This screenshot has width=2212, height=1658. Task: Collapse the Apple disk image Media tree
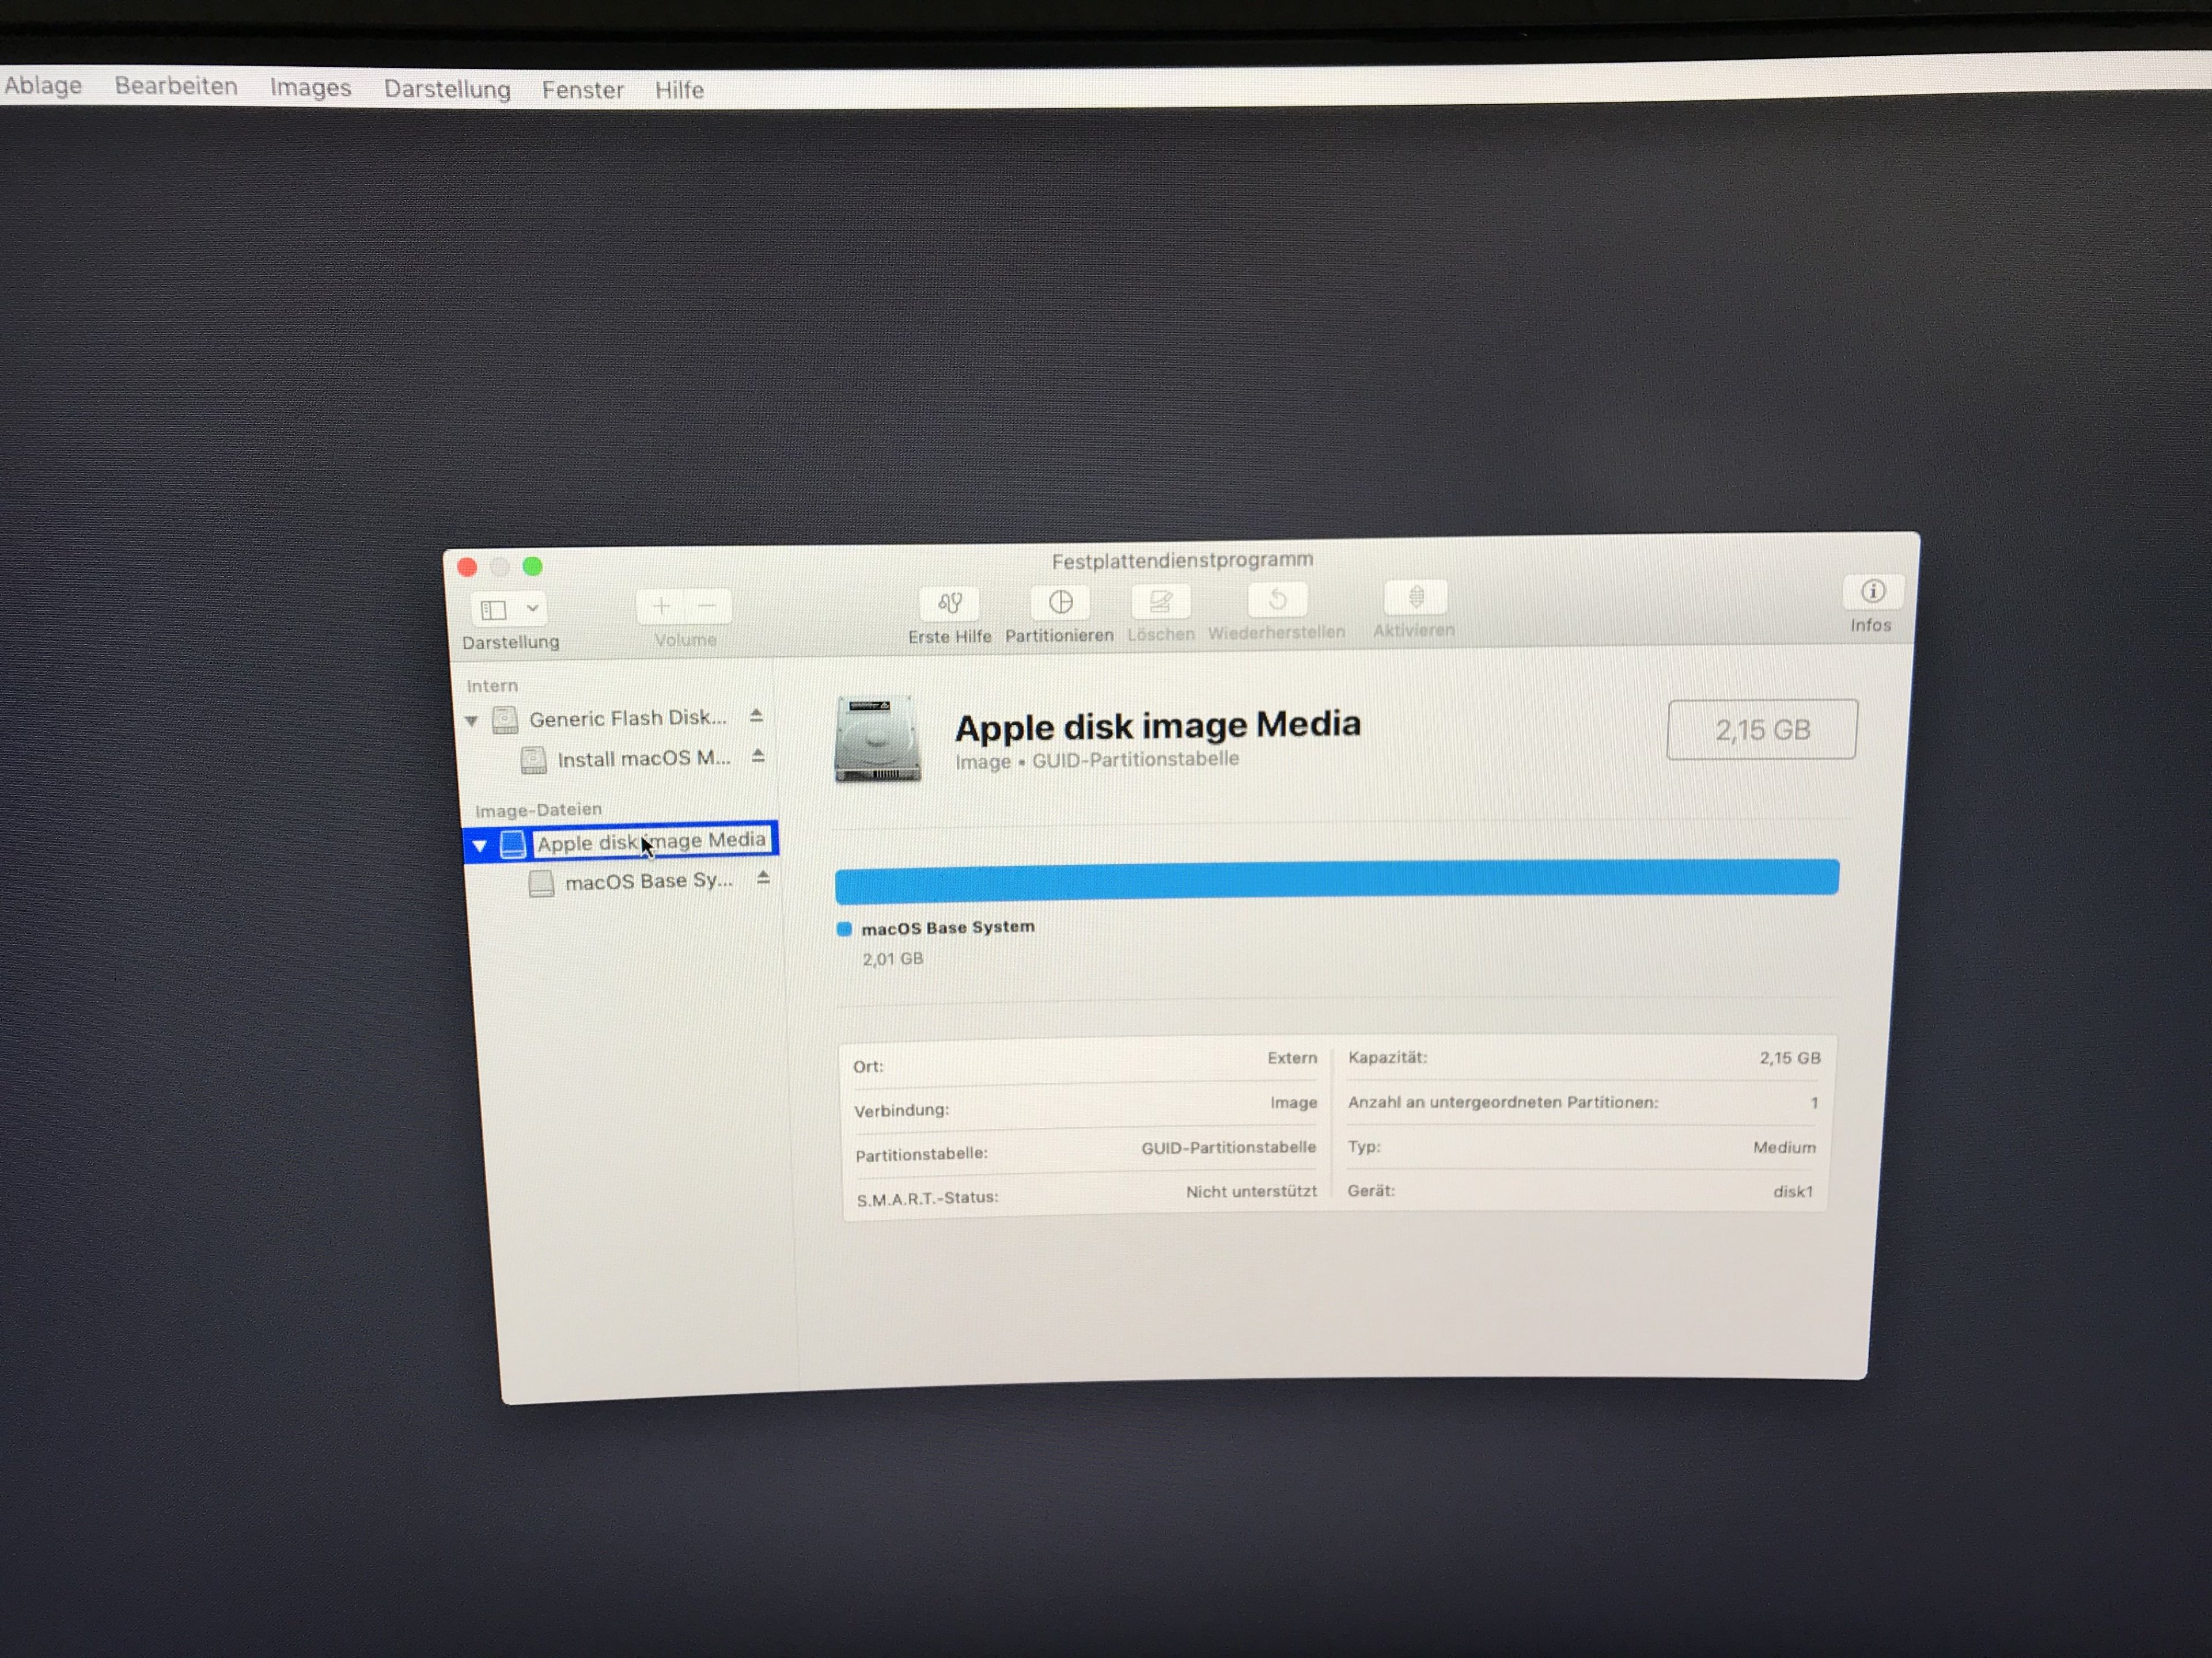pyautogui.click(x=480, y=846)
